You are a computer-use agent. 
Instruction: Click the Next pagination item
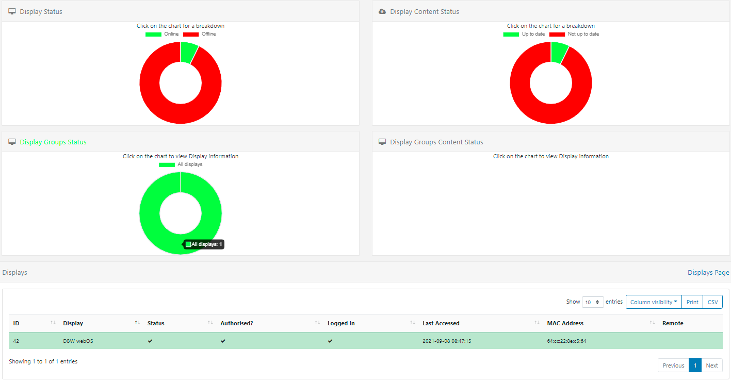712,365
